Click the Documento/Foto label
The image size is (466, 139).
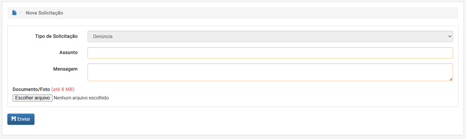pos(31,89)
